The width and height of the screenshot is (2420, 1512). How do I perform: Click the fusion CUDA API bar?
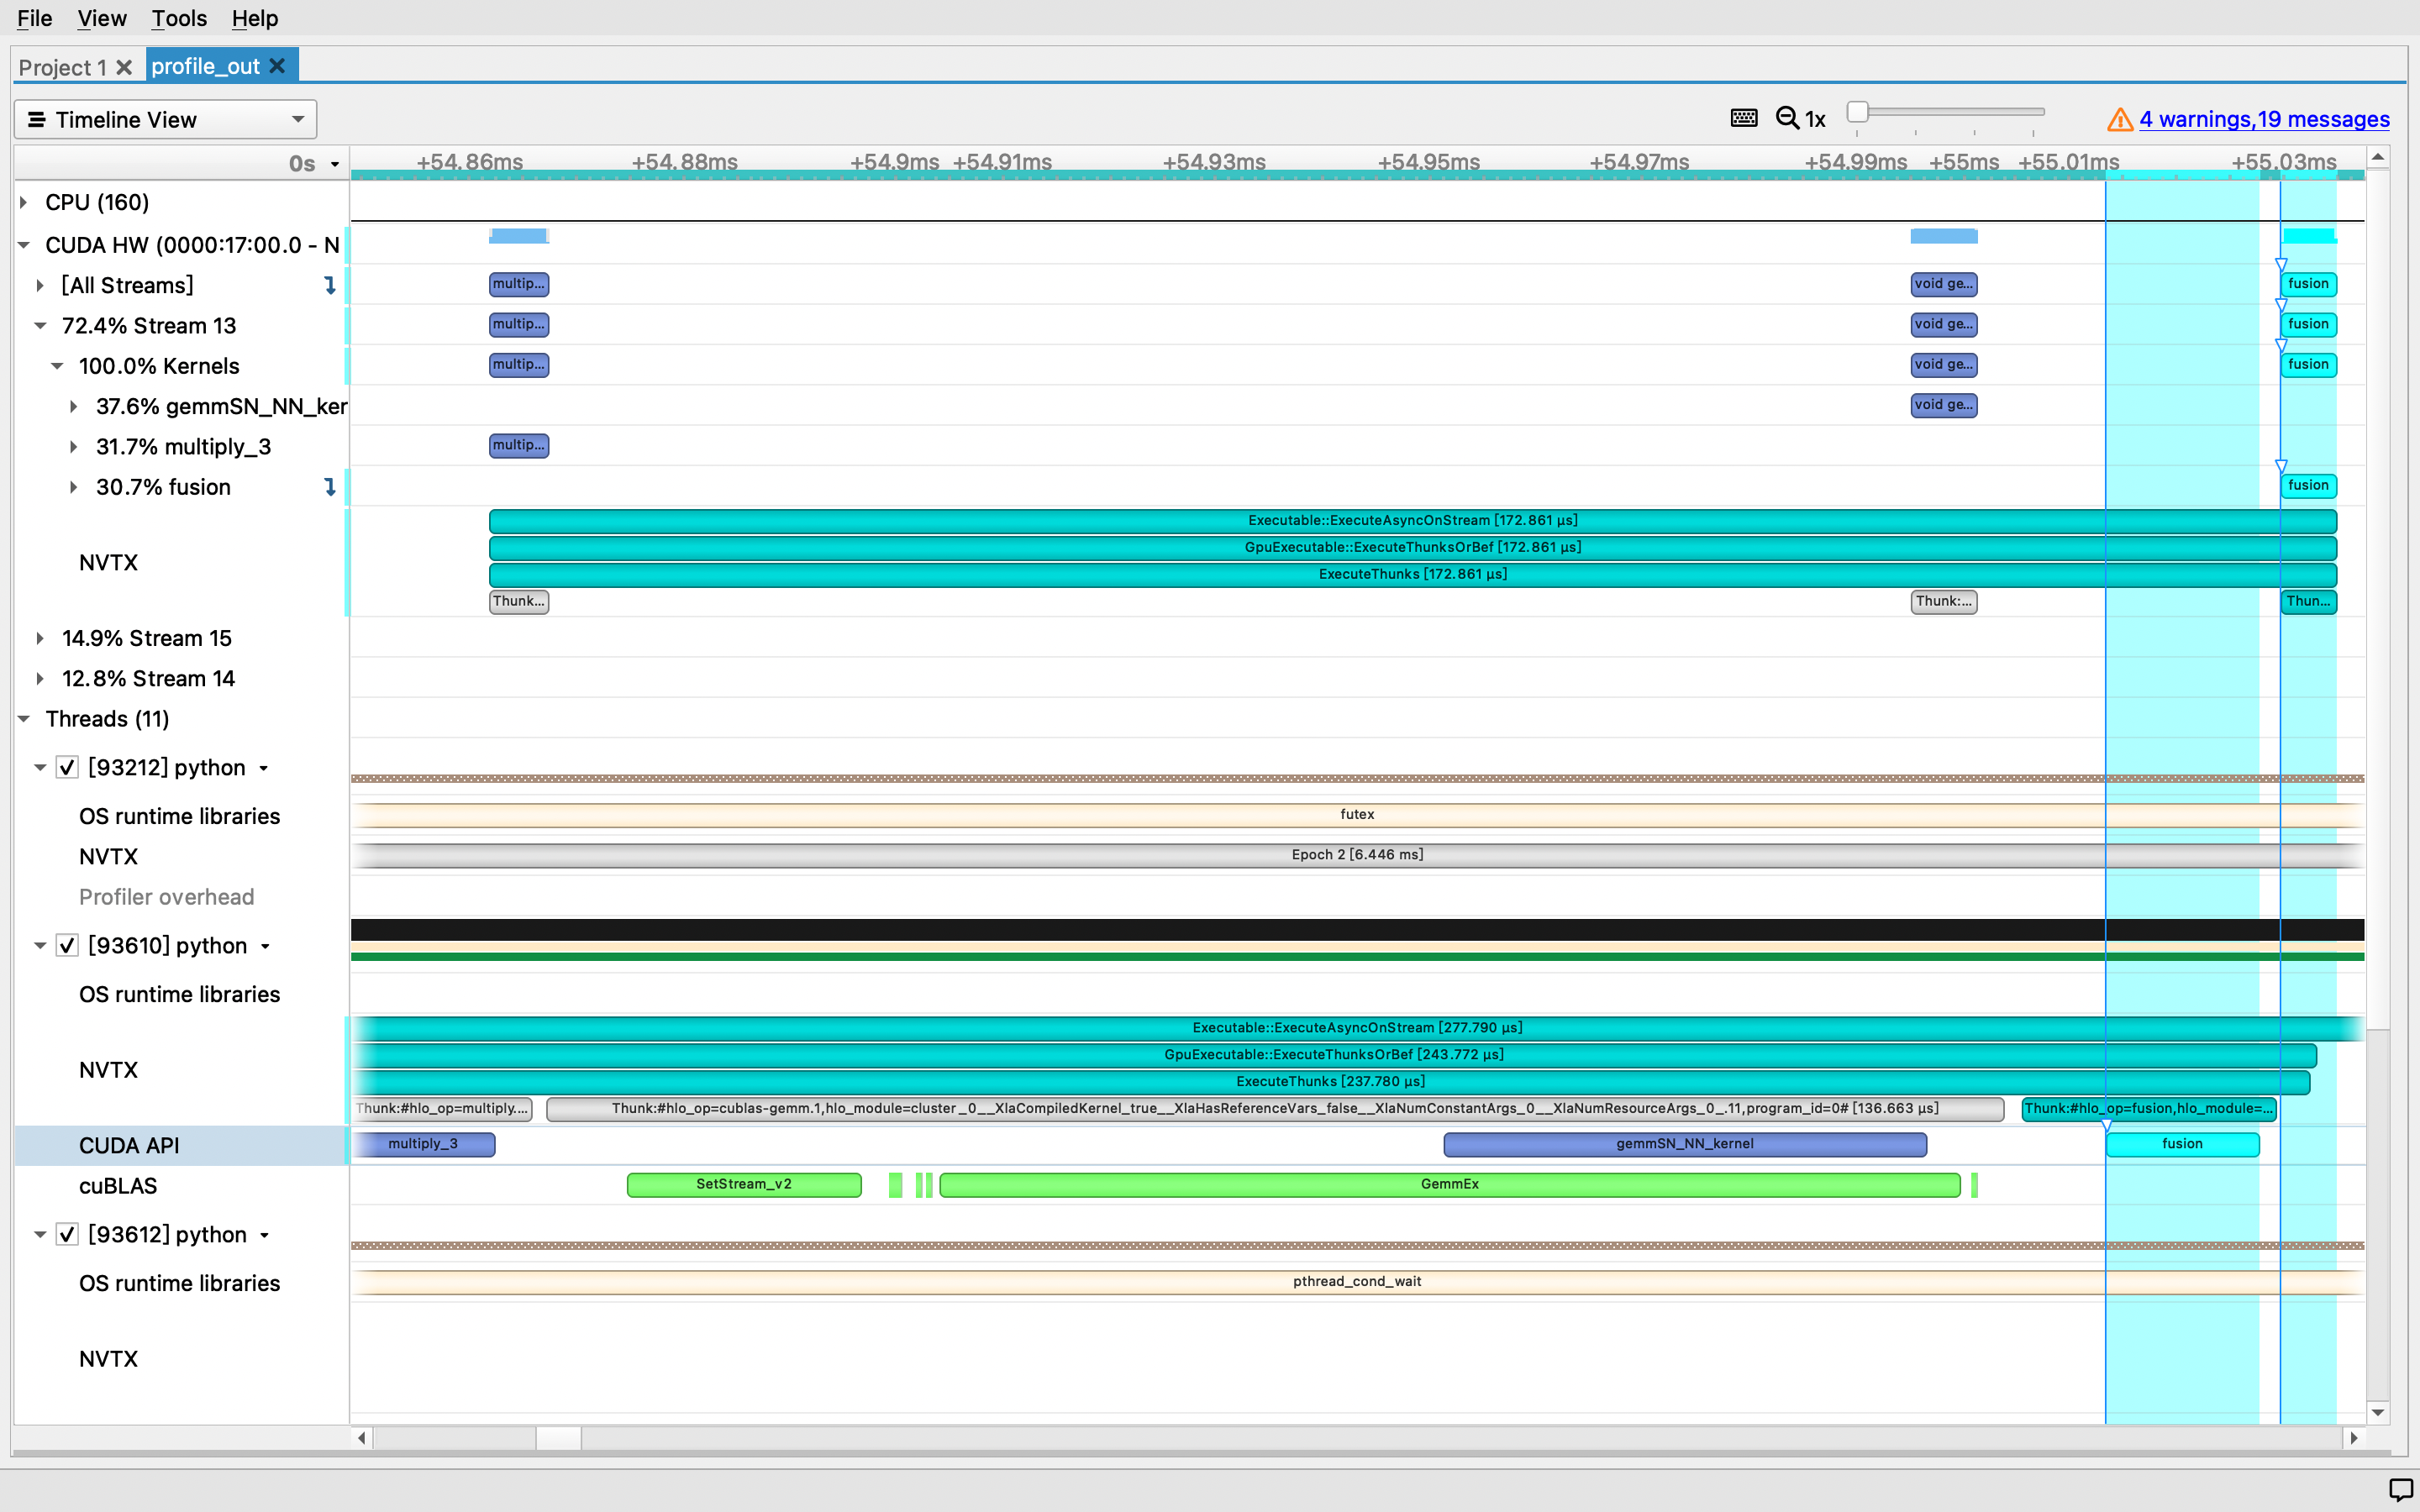(x=2182, y=1144)
